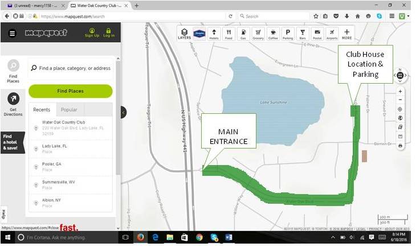Zoom in using the map plus button
Screen dimensions: 416x247
pos(401,92)
